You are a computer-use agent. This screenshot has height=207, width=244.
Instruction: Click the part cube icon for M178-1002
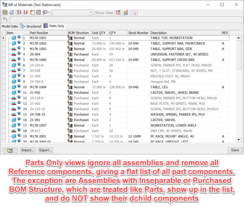(x=14, y=43)
